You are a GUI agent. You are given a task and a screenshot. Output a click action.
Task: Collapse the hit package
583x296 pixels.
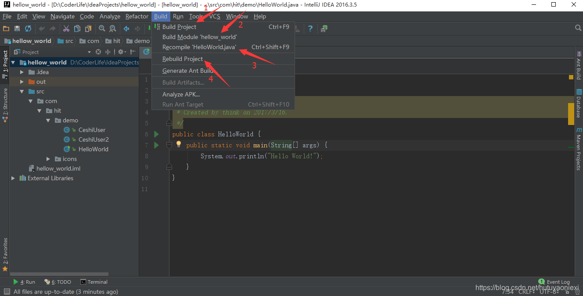[40, 111]
